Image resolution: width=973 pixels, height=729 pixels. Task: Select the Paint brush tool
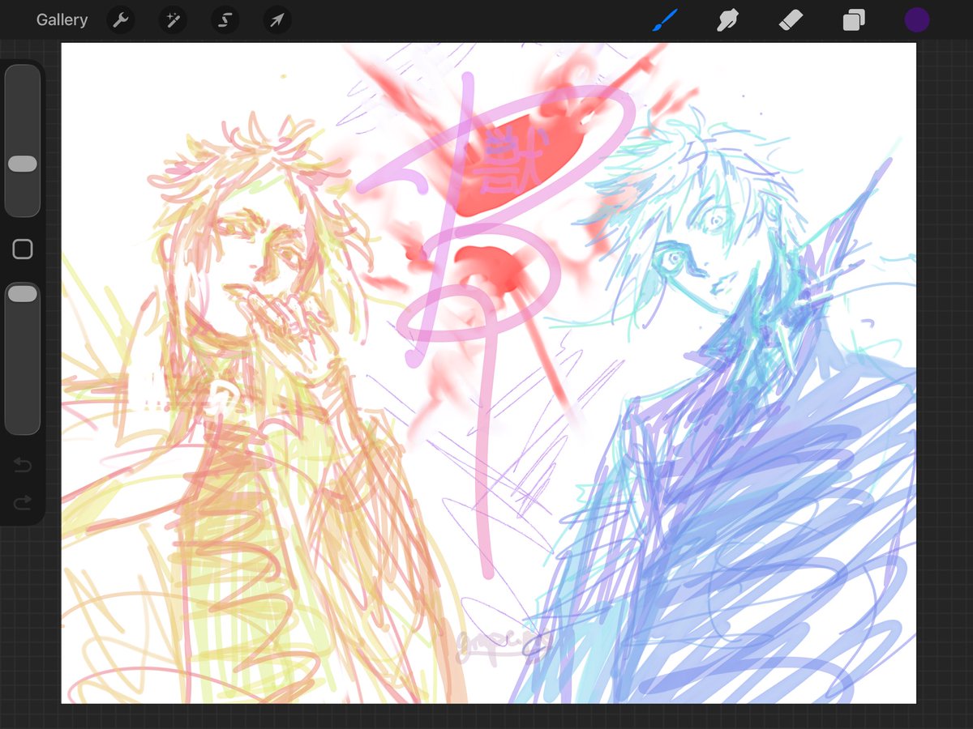point(665,20)
